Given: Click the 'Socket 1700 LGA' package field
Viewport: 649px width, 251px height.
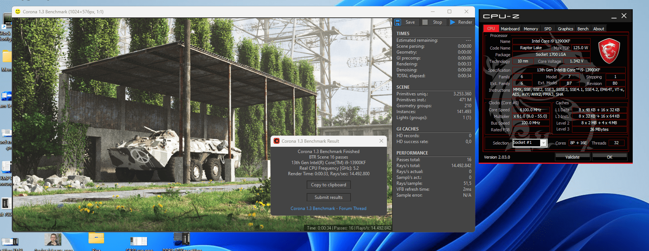Looking at the screenshot, I should 551,54.
